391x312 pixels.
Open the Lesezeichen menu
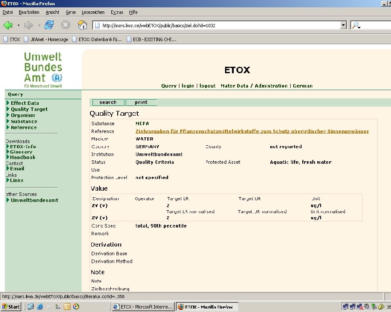coord(93,12)
